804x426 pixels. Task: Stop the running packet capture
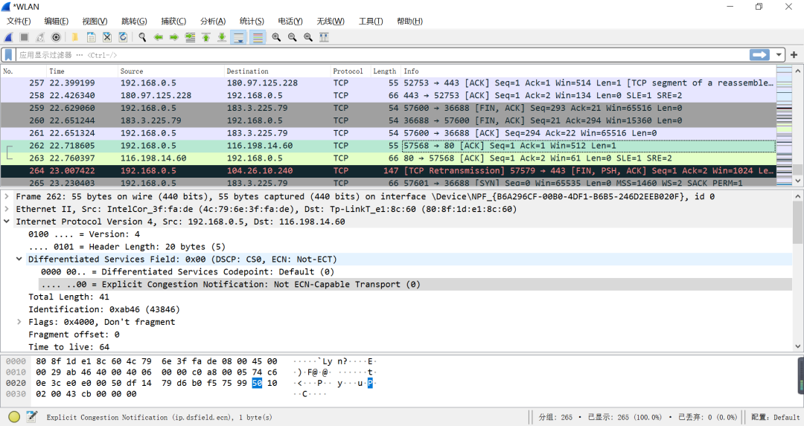coord(24,37)
